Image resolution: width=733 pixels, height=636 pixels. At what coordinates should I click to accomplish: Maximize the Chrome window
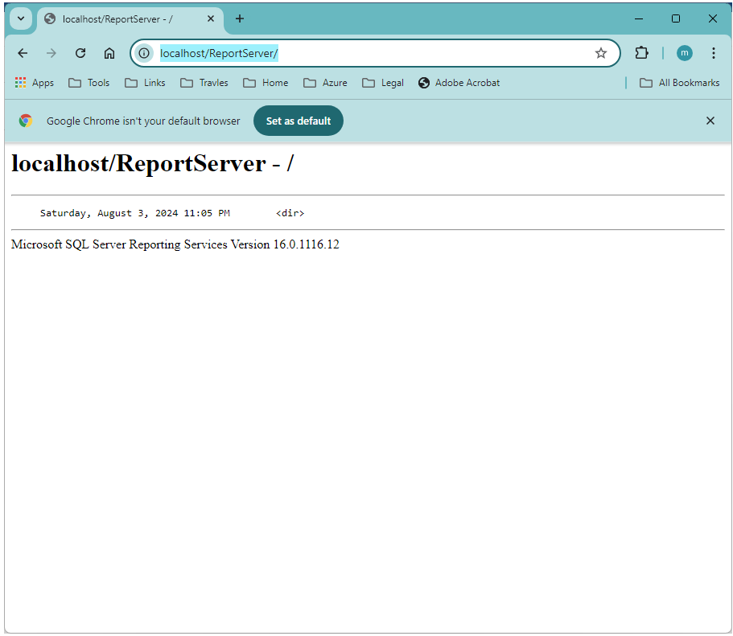pos(676,18)
